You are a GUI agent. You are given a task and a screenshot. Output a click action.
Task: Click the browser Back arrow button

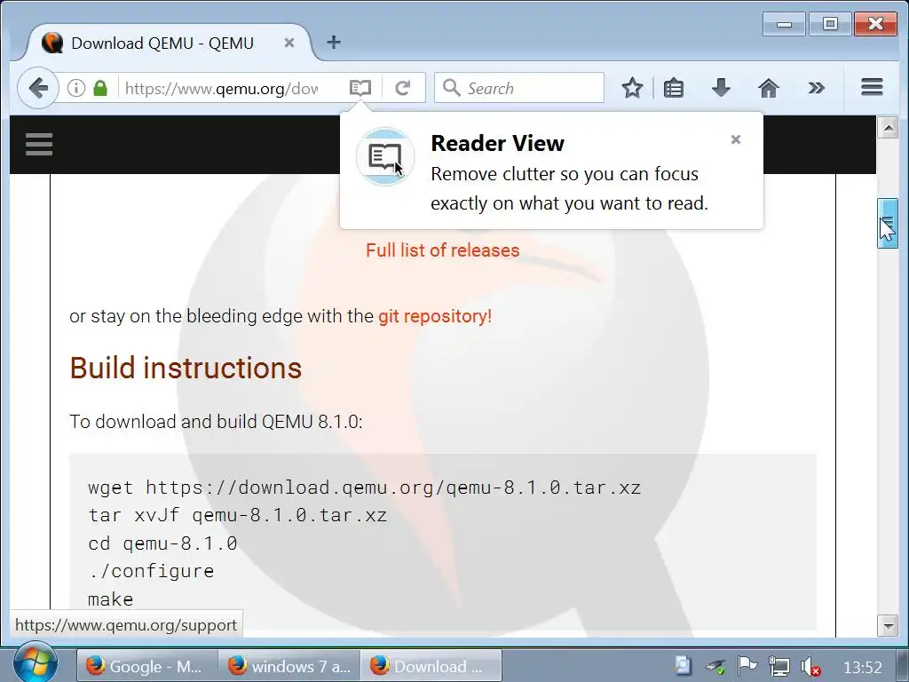click(38, 88)
